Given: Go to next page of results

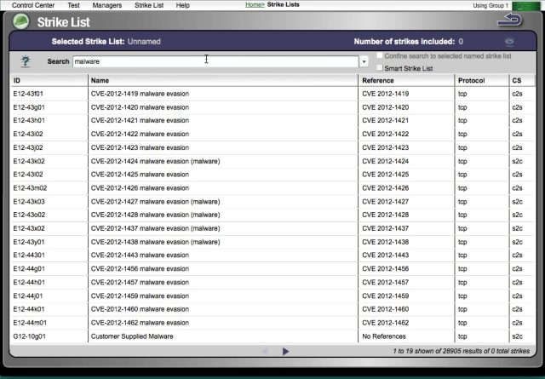Looking at the screenshot, I should (x=286, y=351).
